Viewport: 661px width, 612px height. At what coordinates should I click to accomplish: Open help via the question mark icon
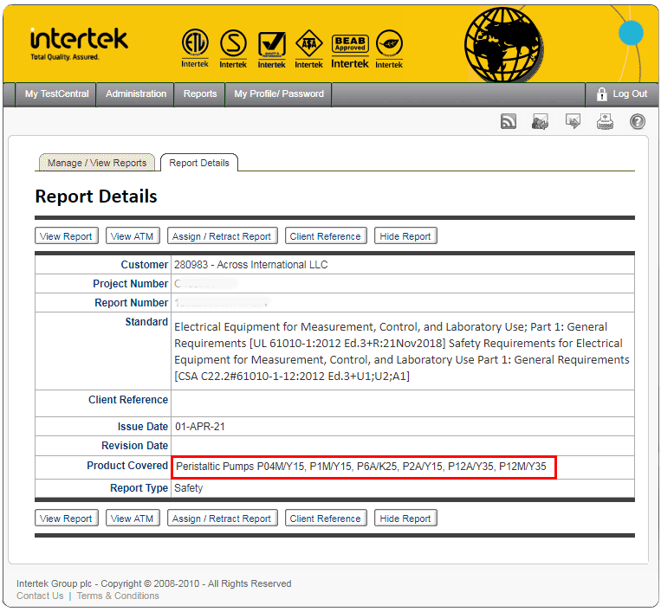click(638, 122)
